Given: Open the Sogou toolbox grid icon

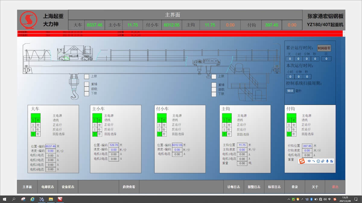Looking at the screenshot, I should pyautogui.click(x=332, y=161).
